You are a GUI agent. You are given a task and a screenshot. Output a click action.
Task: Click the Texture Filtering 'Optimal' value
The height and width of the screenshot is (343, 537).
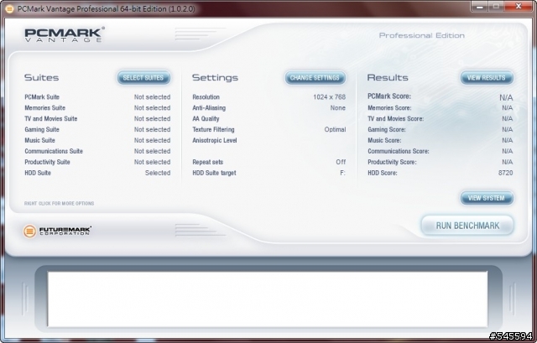(x=336, y=130)
